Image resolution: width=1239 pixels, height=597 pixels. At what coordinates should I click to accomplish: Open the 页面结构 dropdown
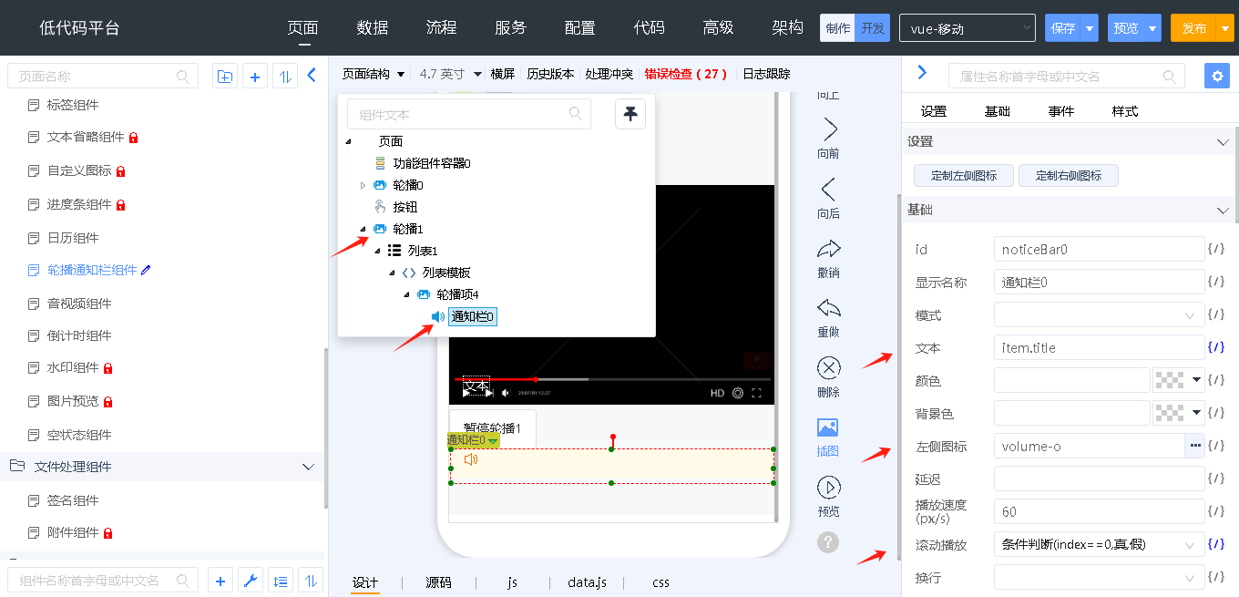[374, 74]
